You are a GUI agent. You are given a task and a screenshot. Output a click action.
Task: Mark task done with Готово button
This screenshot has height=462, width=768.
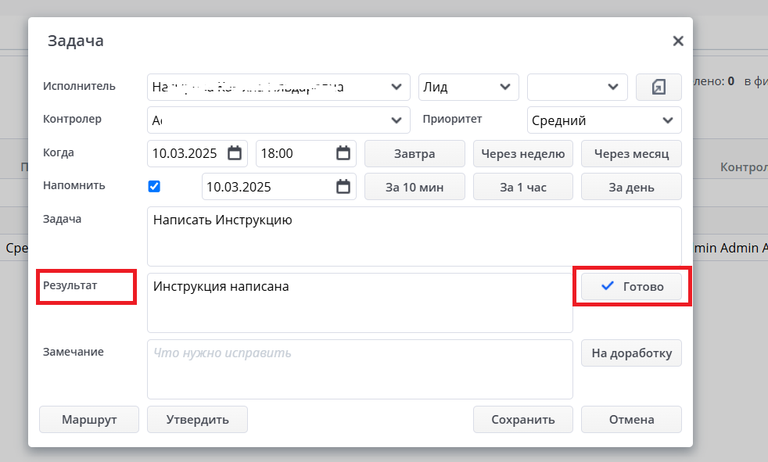[631, 286]
